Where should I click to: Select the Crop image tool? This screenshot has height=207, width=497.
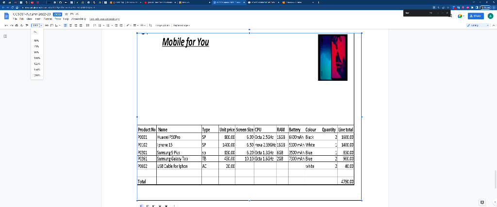150,25
